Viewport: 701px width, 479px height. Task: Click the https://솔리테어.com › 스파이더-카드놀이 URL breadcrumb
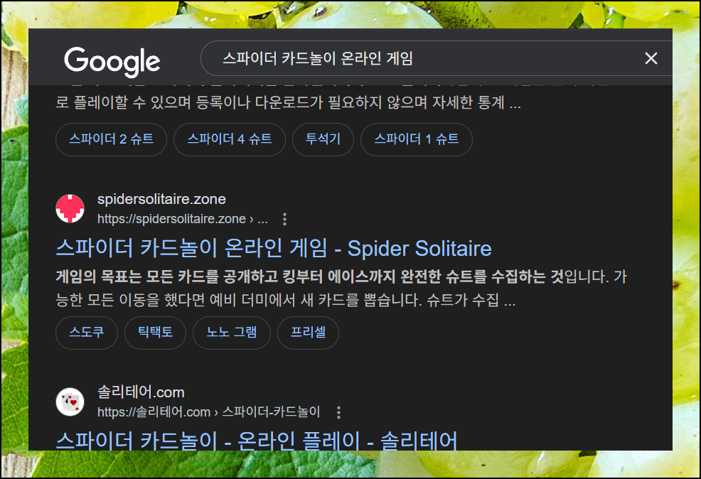point(209,411)
